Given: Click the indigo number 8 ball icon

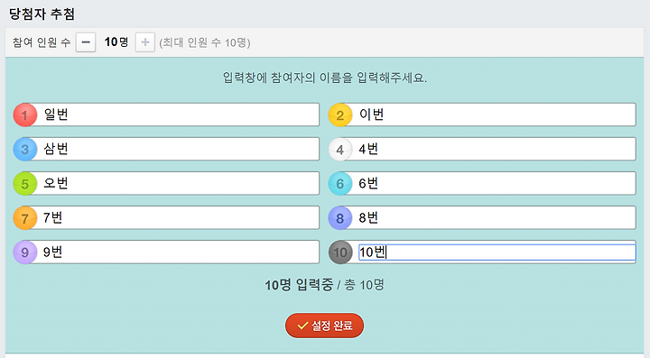Looking at the screenshot, I should click(340, 217).
